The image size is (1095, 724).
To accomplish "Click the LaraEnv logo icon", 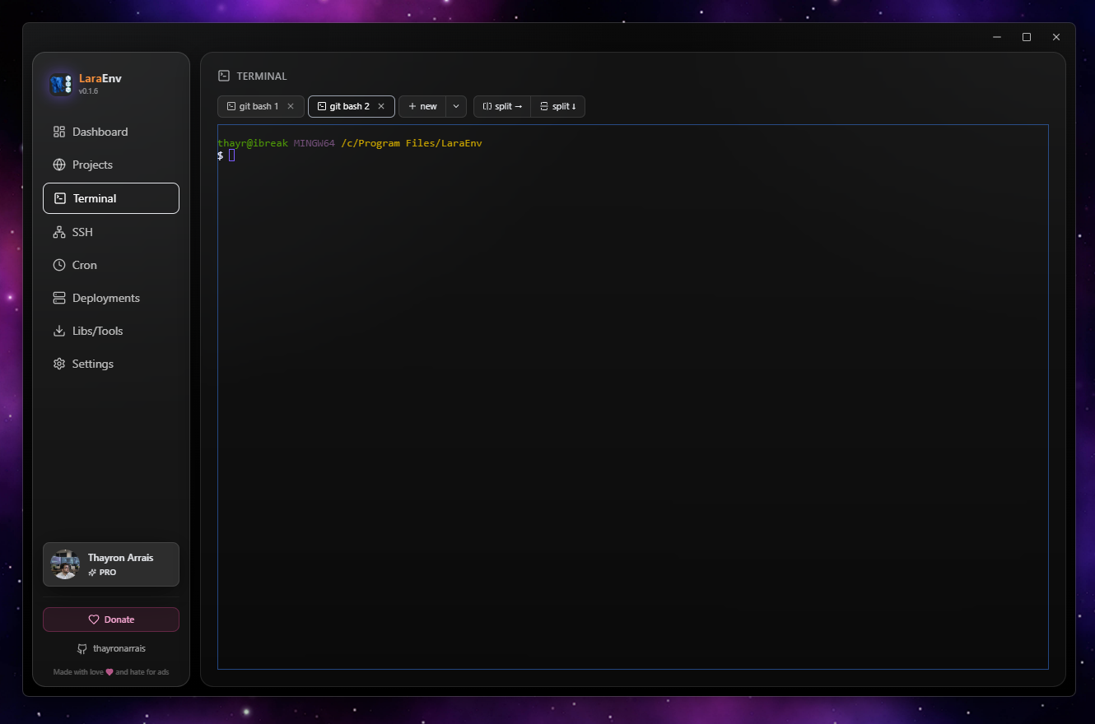I will [61, 84].
